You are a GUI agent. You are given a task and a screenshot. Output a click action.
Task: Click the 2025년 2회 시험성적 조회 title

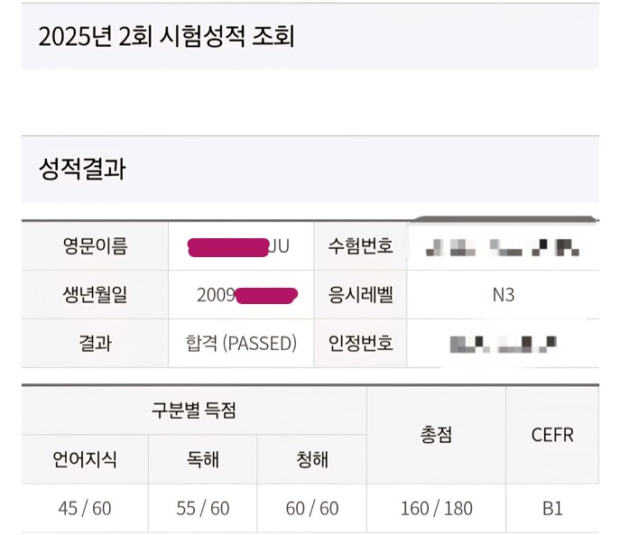167,36
